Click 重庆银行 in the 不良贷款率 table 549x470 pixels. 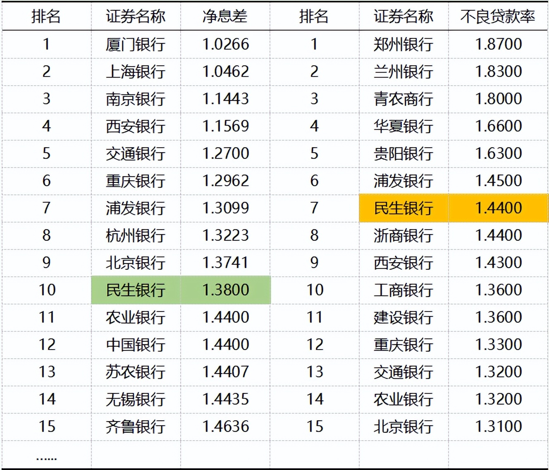coord(403,344)
